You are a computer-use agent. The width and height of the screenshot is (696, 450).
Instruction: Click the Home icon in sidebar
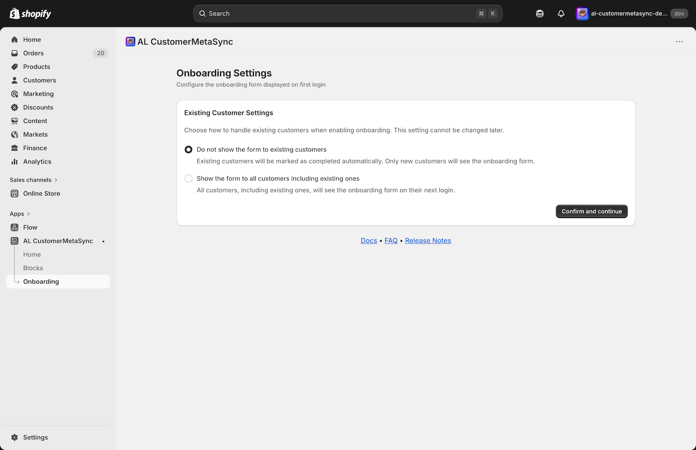(x=14, y=40)
